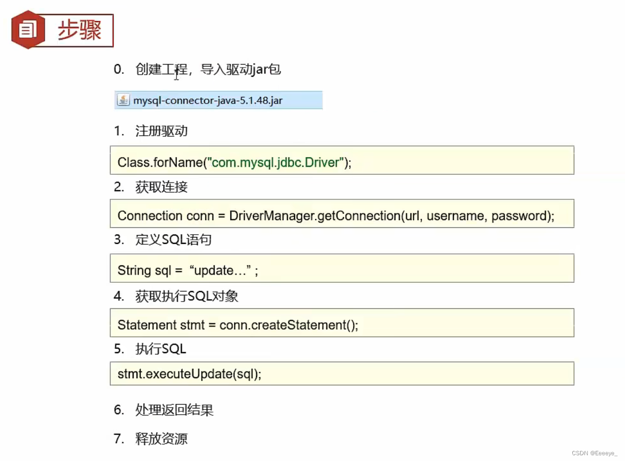
Task: Click the Java jar file icon
Action: [x=123, y=100]
